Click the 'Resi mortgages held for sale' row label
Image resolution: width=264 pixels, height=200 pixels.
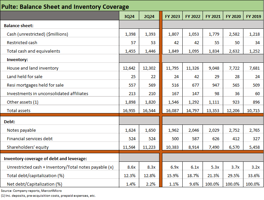[x=35, y=85]
